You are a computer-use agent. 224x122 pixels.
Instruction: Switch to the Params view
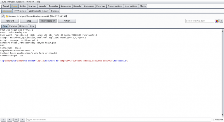13,26
